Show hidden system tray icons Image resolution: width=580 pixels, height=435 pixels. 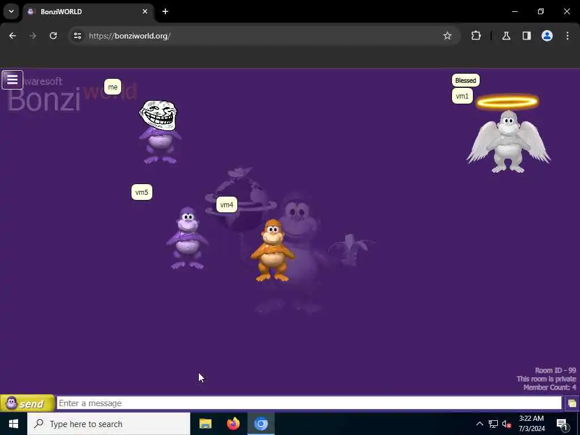[x=479, y=424]
